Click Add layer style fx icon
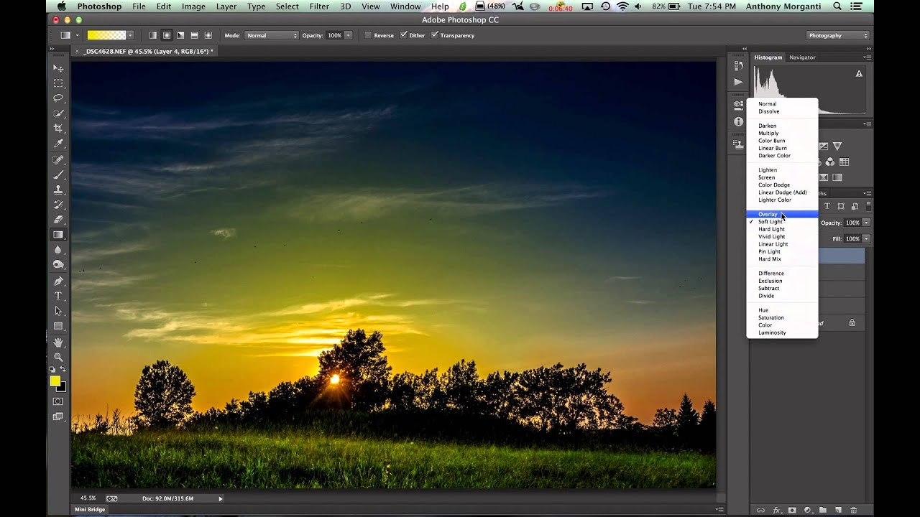The width and height of the screenshot is (920, 517). [777, 510]
